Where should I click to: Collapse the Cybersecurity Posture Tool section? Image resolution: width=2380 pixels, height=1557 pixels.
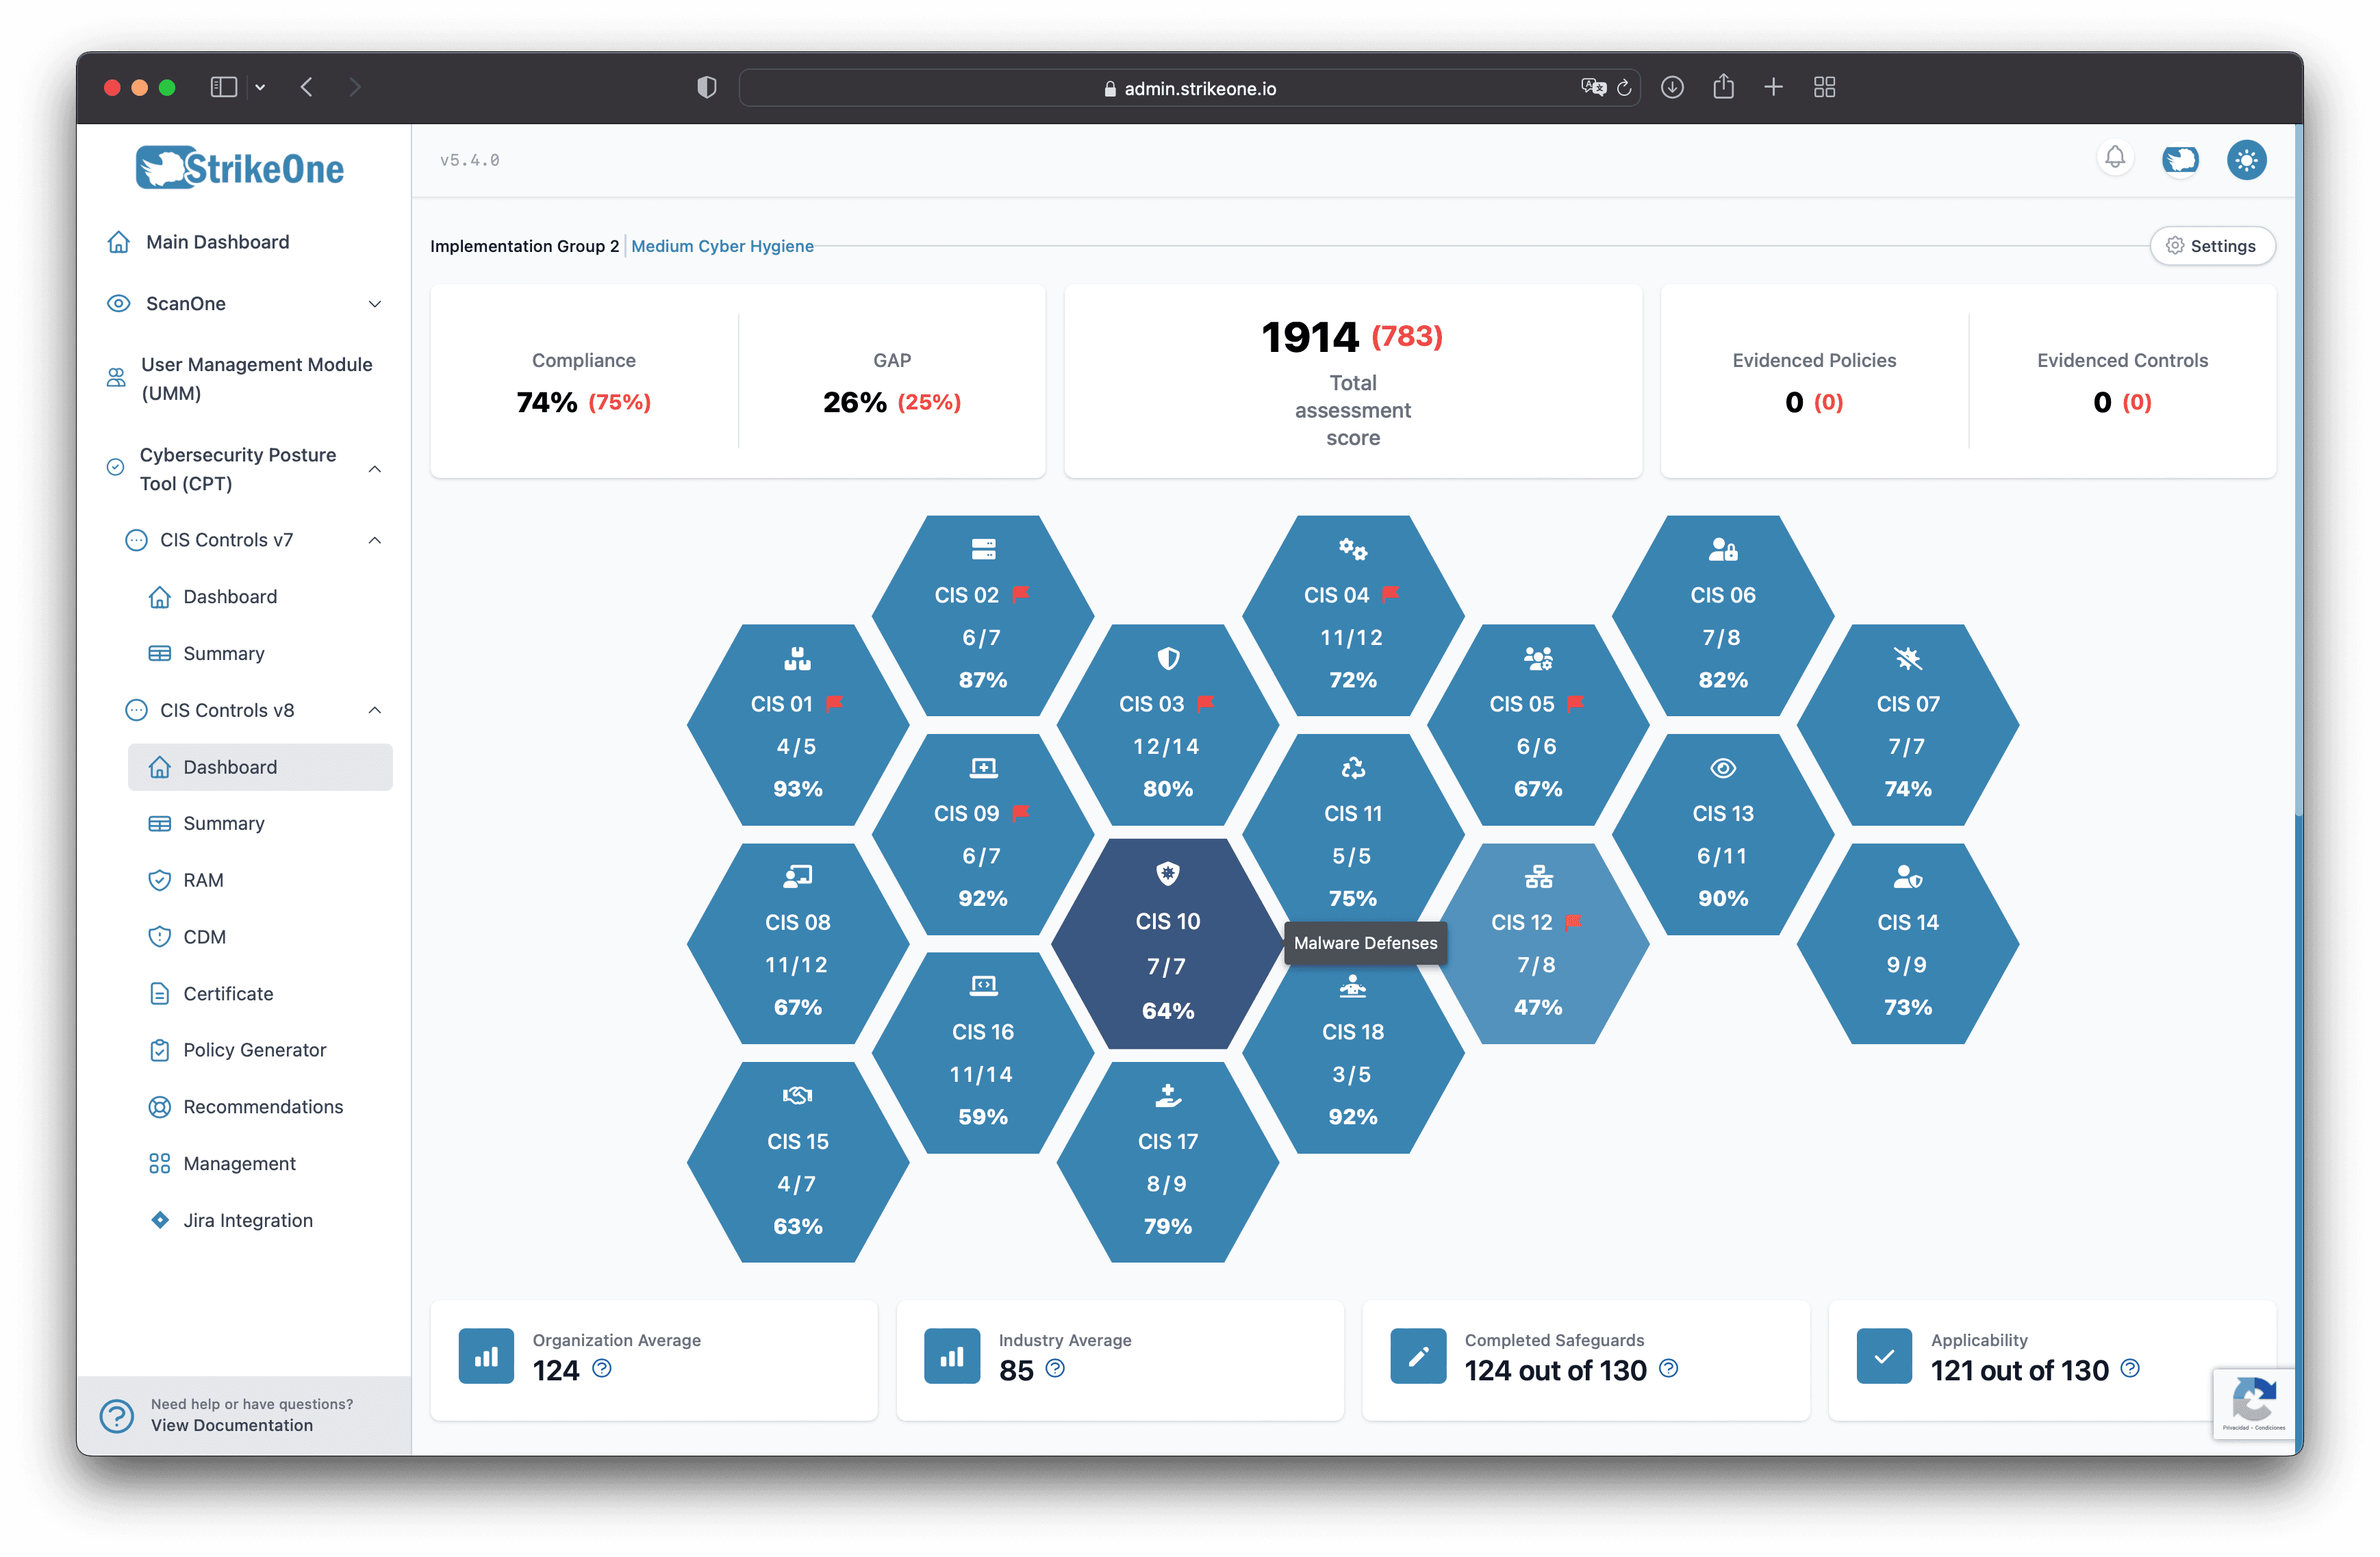click(375, 469)
